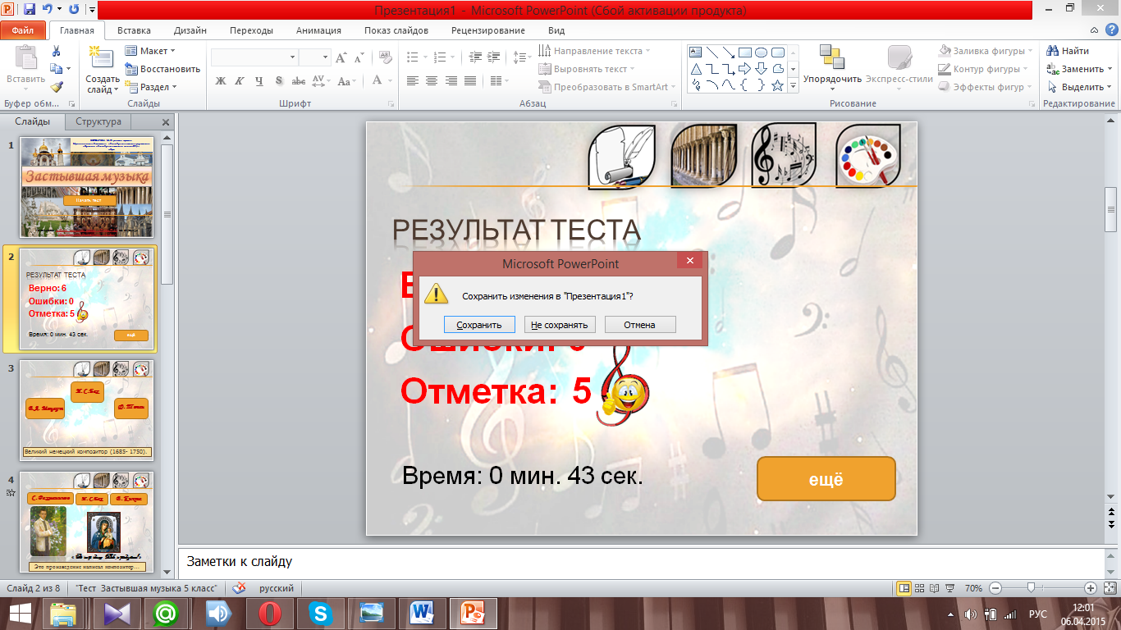Click the Save icon in quick access toolbar
This screenshot has height=630, width=1121.
pyautogui.click(x=30, y=10)
